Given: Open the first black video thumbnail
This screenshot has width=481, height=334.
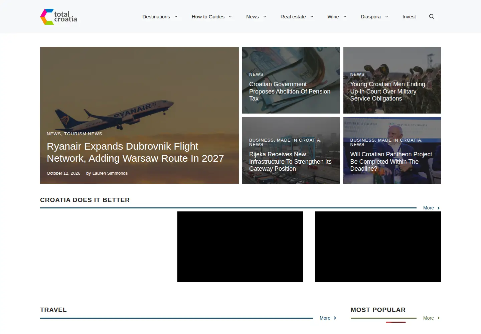Looking at the screenshot, I should 240,247.
